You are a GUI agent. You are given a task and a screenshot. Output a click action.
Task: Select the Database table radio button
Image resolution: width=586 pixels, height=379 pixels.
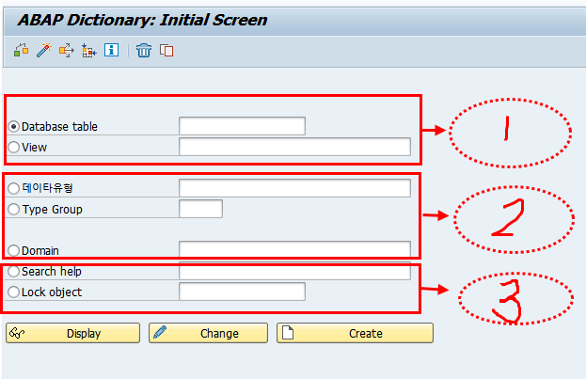(x=13, y=127)
